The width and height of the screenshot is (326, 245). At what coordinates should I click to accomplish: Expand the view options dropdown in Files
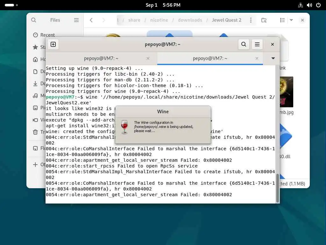tap(291, 20)
